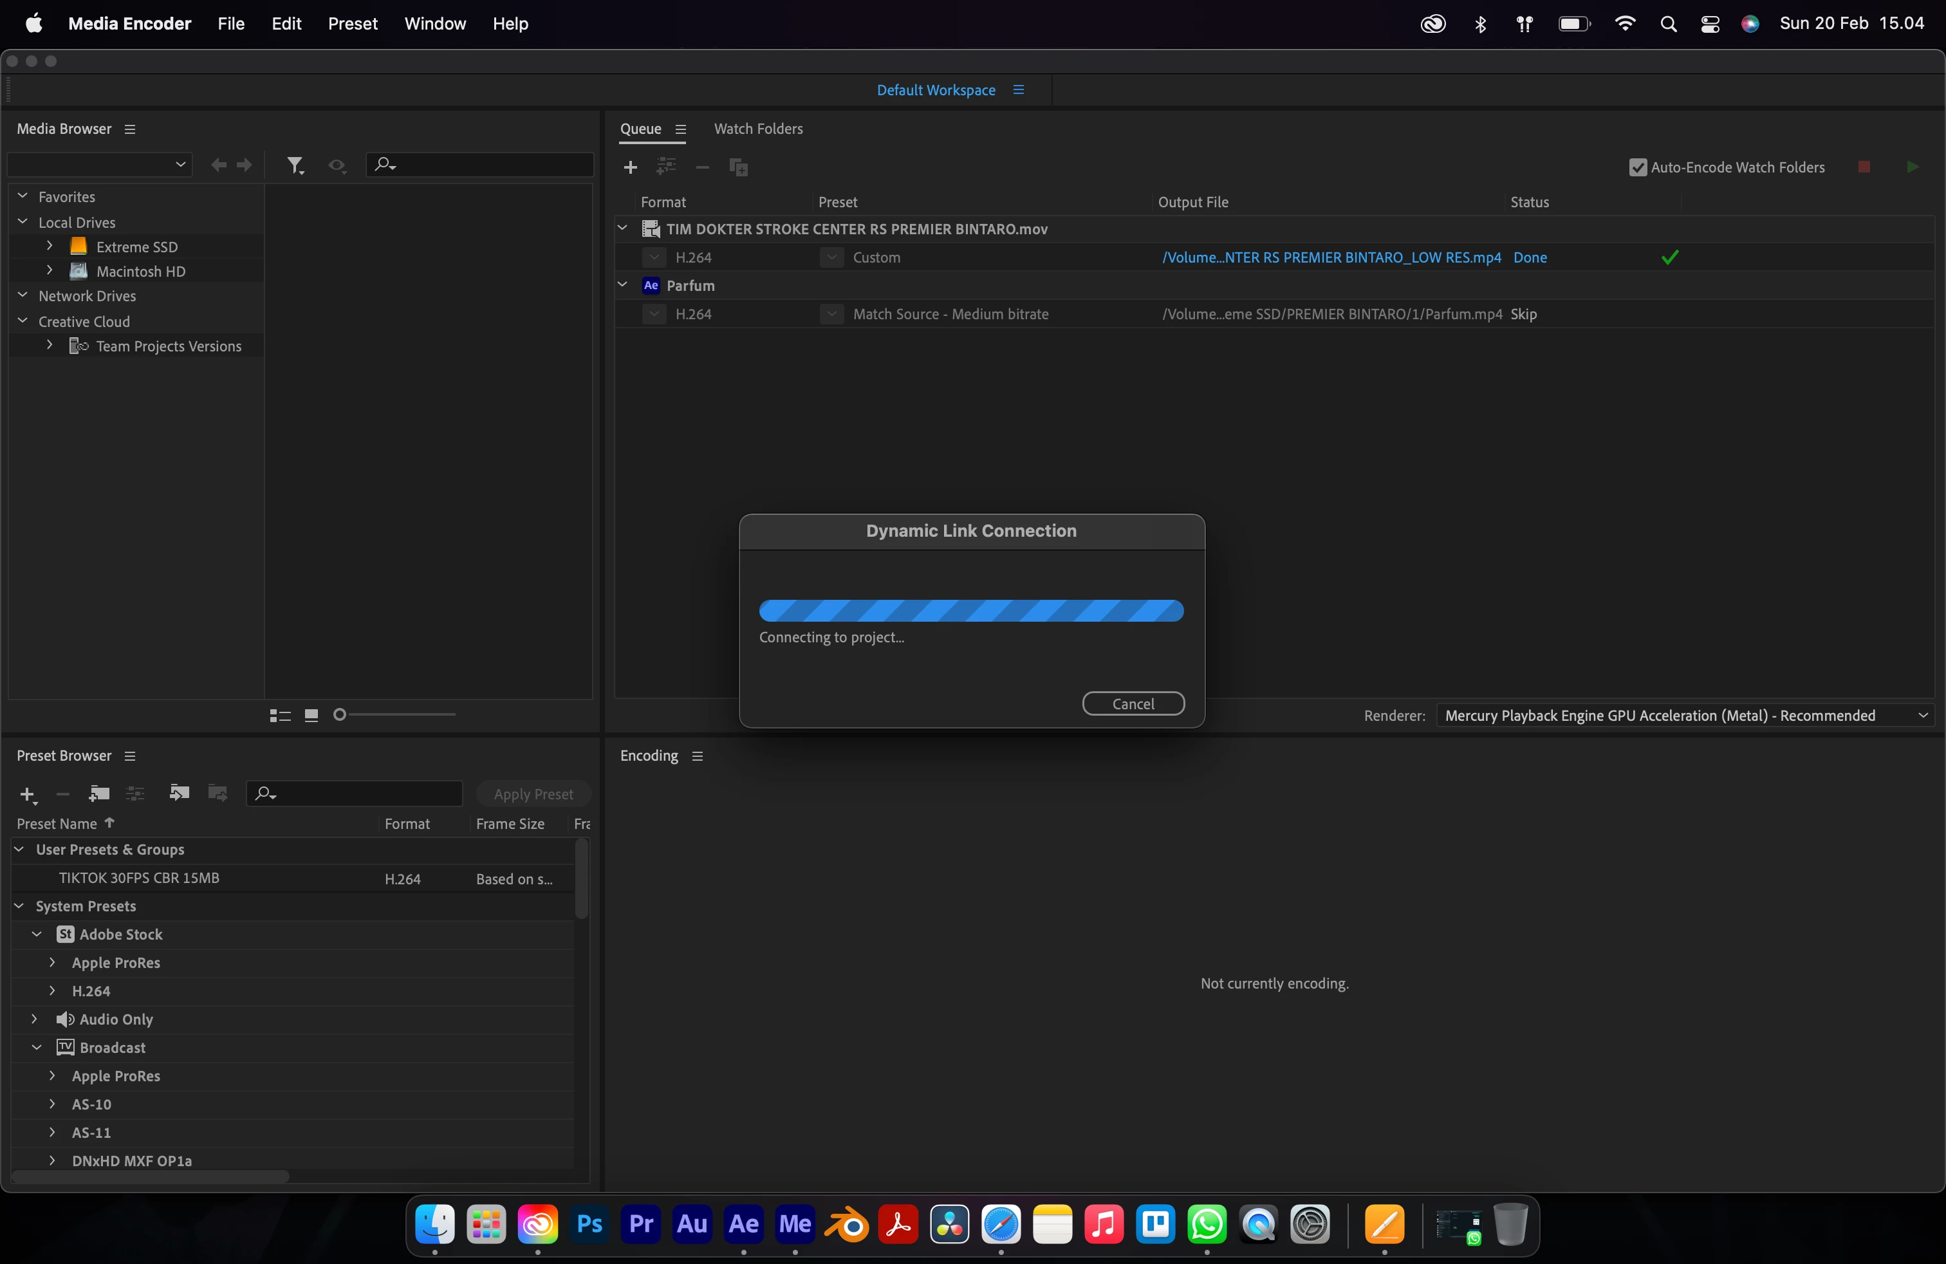Viewport: 1946px width, 1264px height.
Task: Toggle the eye ingest icon in Media Browser
Action: 337,166
